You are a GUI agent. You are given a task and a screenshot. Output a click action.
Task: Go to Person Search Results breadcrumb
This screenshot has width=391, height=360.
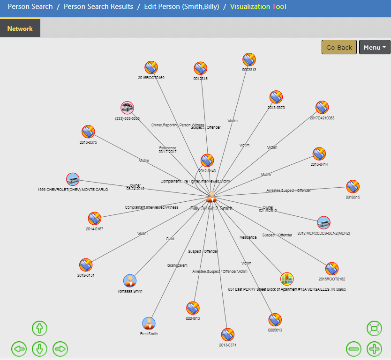(98, 7)
